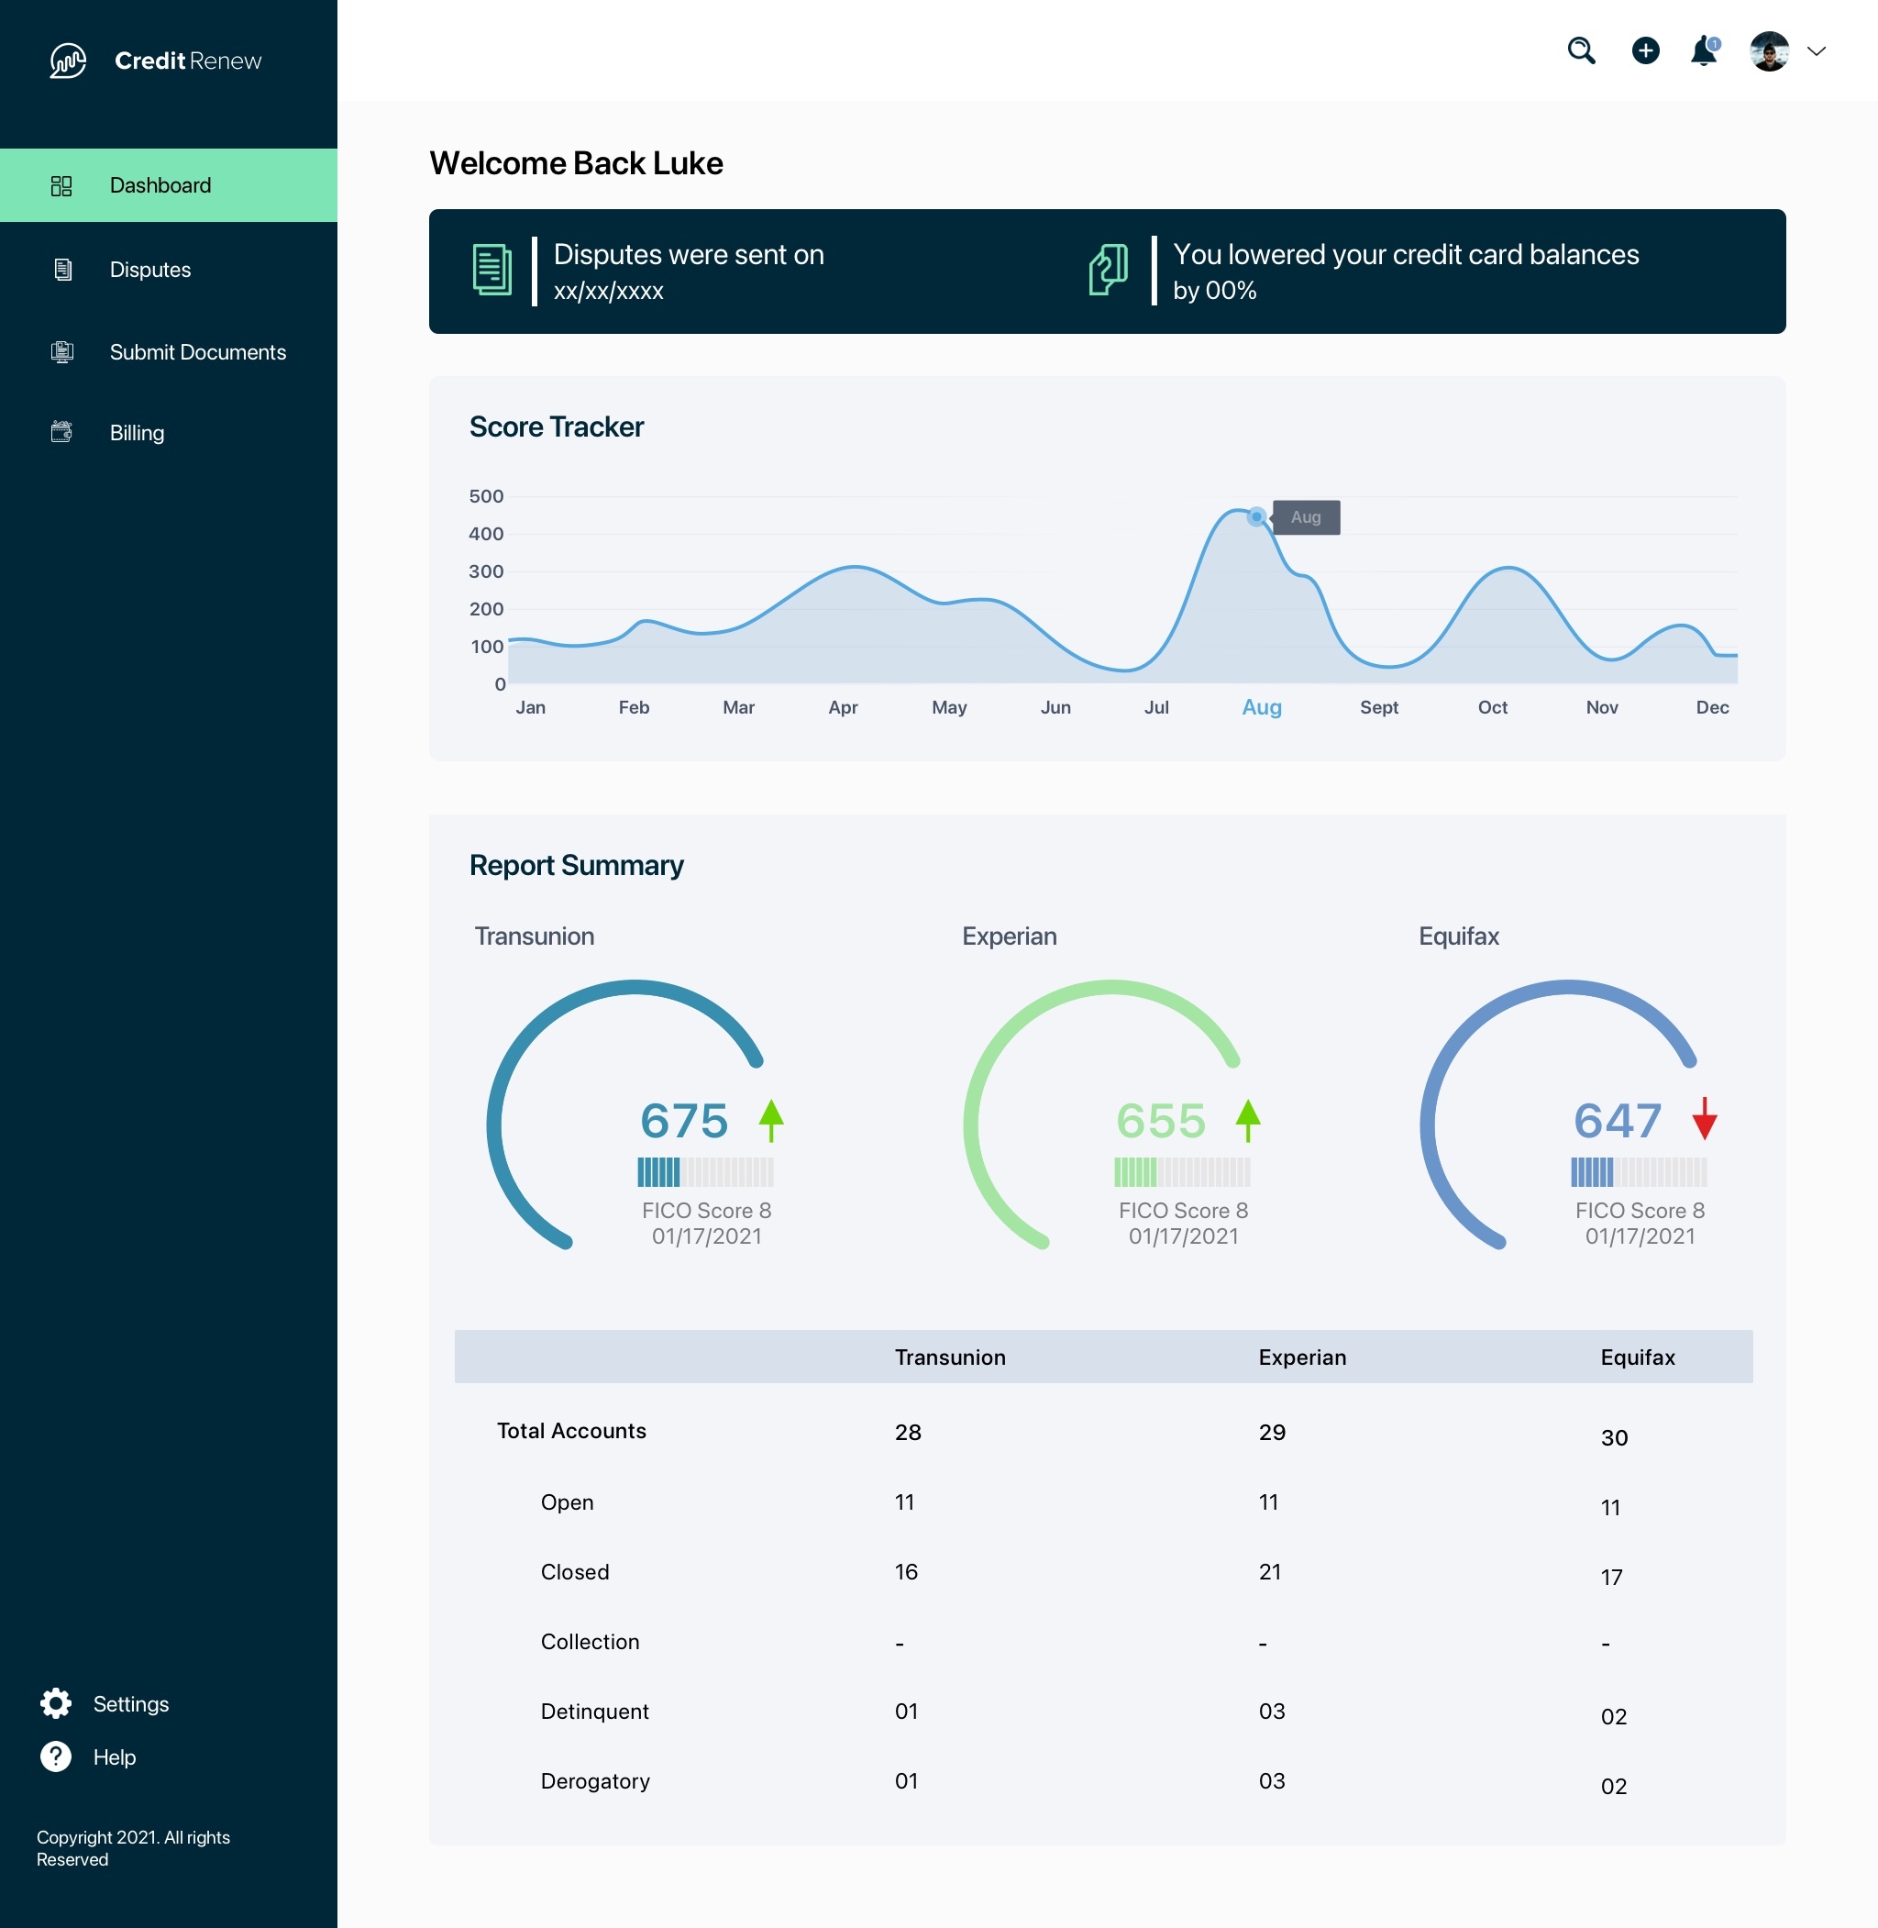Click the Aug tooltip label
This screenshot has height=1928, width=1878.
pyautogui.click(x=1305, y=517)
